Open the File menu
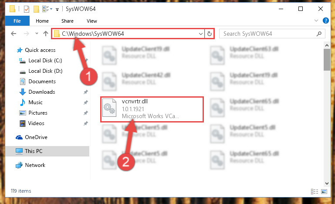The width and height of the screenshot is (335, 204). pos(17,21)
